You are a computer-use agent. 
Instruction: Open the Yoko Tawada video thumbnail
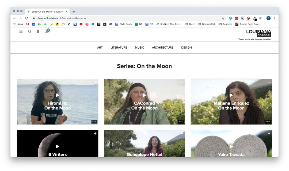tap(231, 144)
